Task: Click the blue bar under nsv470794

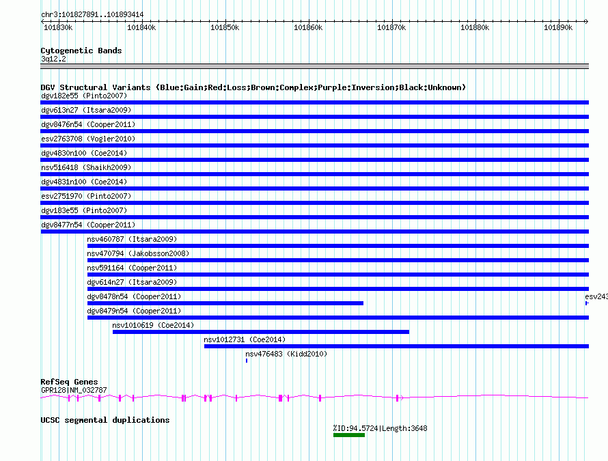Action: click(338, 260)
